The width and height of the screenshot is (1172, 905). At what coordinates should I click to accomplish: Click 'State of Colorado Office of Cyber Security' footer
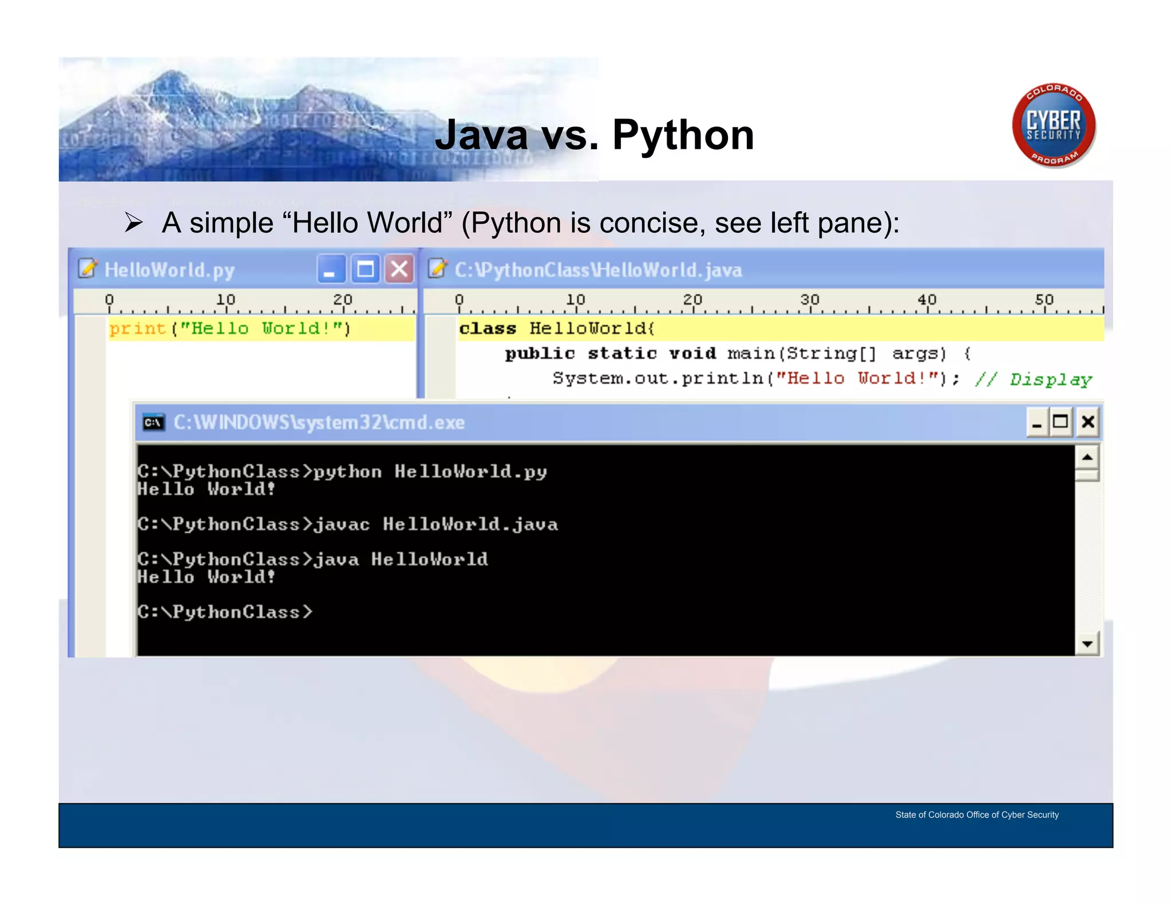tap(977, 815)
